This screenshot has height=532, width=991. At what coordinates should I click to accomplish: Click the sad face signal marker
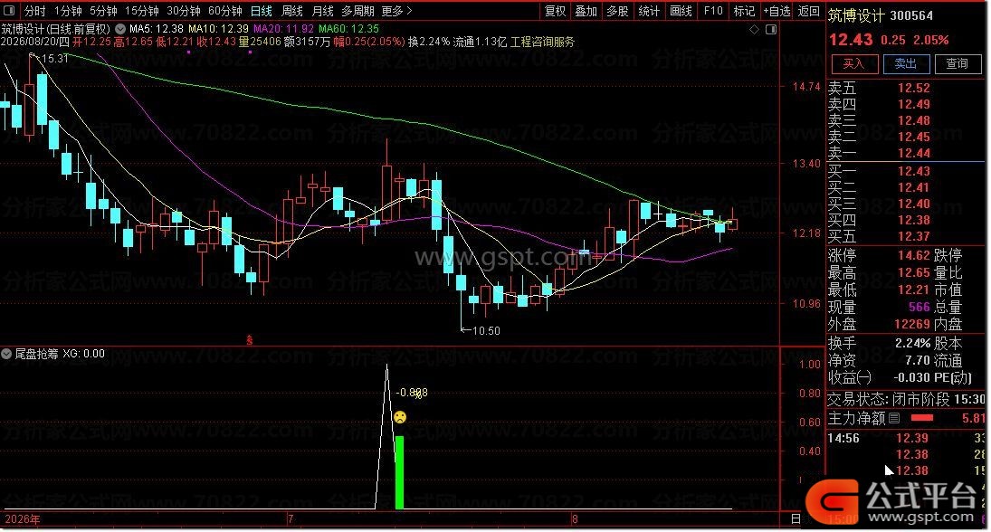[x=399, y=417]
